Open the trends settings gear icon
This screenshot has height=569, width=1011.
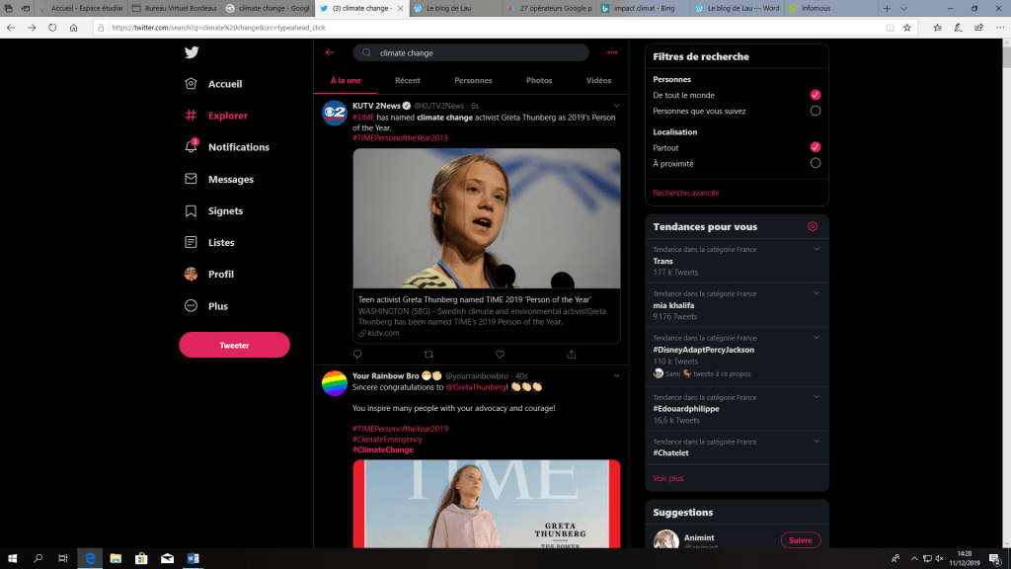[813, 226]
